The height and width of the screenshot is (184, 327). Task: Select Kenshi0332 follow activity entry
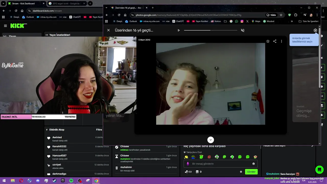78,148
